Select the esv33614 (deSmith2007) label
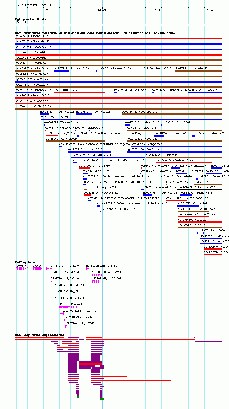The height and width of the screenshot is (409, 229). (32, 74)
